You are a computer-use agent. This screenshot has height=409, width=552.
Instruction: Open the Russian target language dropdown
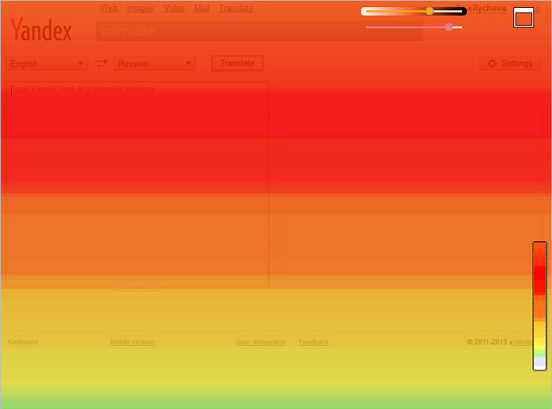pyautogui.click(x=155, y=64)
